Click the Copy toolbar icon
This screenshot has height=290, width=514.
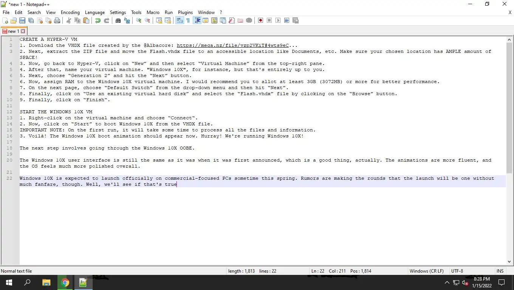[77, 20]
